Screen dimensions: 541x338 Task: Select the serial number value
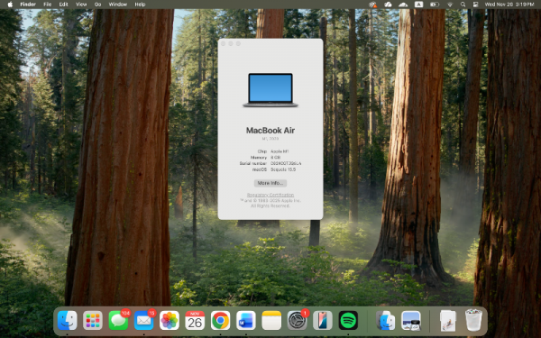(286, 163)
